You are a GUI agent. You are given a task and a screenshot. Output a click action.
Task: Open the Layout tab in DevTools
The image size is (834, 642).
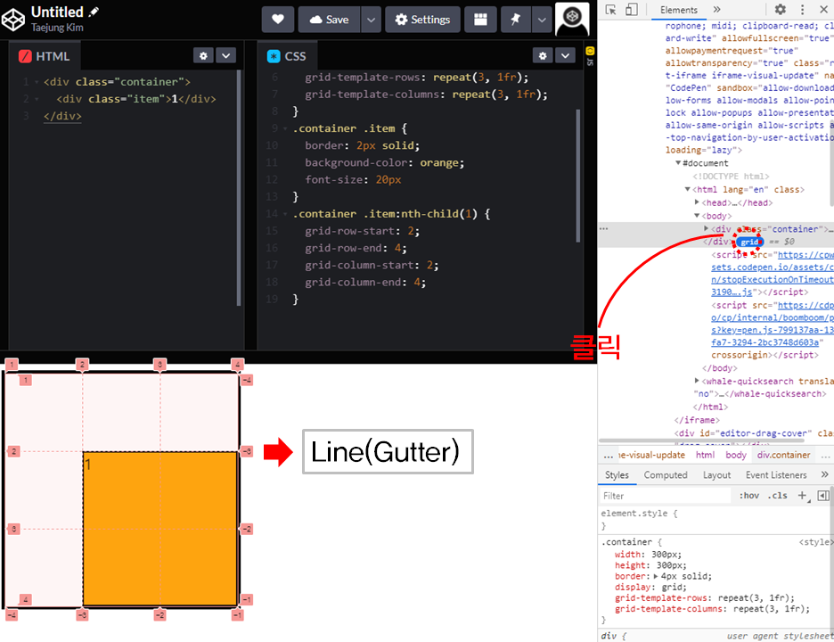tap(716, 475)
